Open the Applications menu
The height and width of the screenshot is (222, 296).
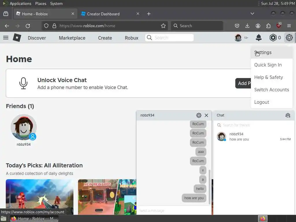[x=21, y=3]
